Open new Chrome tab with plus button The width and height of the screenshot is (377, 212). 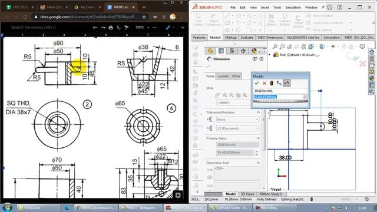(144, 7)
